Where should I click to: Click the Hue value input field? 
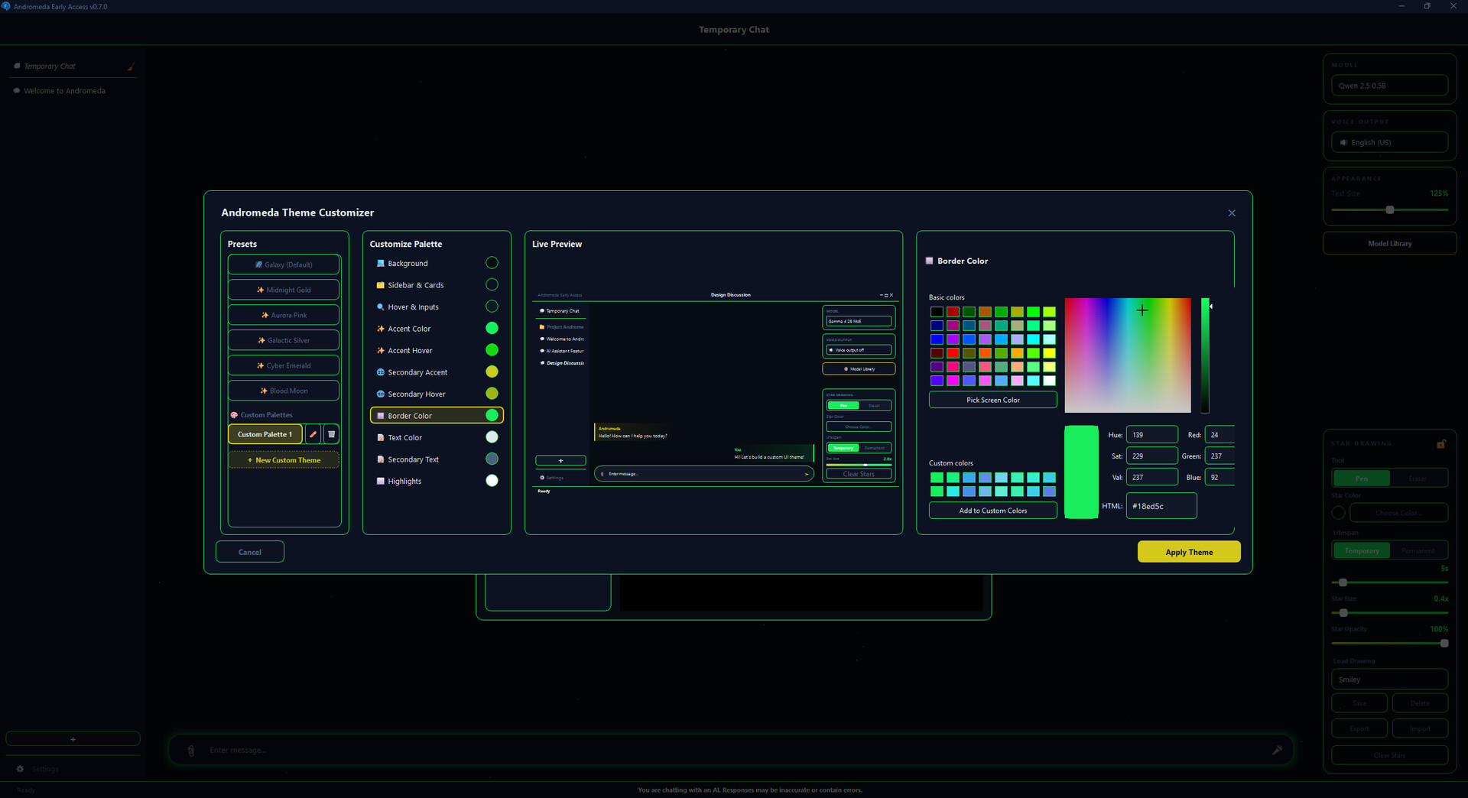click(1151, 435)
